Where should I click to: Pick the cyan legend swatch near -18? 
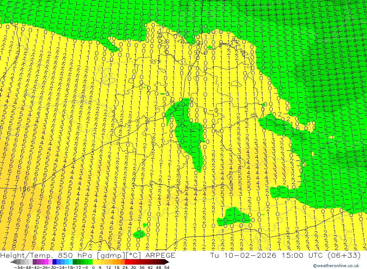tap(70, 262)
